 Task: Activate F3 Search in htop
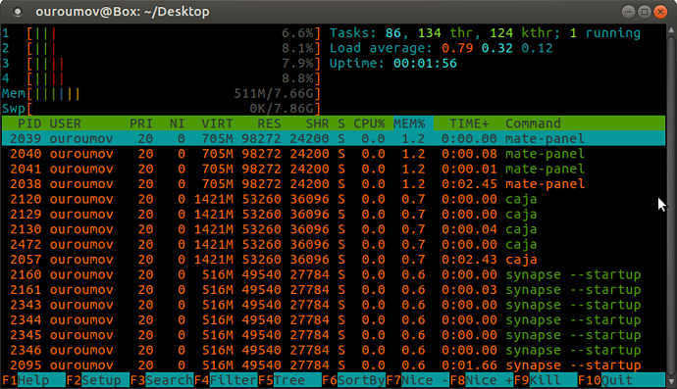click(162, 380)
